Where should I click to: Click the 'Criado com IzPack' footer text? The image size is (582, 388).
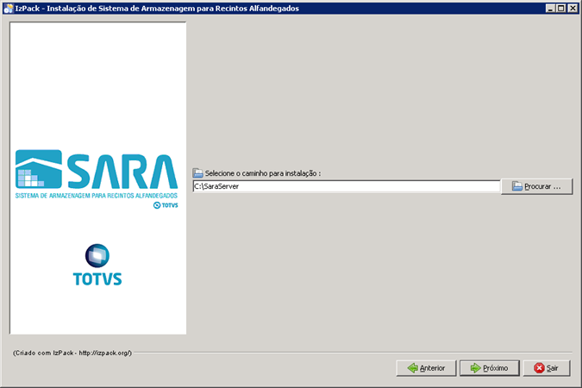click(x=72, y=353)
